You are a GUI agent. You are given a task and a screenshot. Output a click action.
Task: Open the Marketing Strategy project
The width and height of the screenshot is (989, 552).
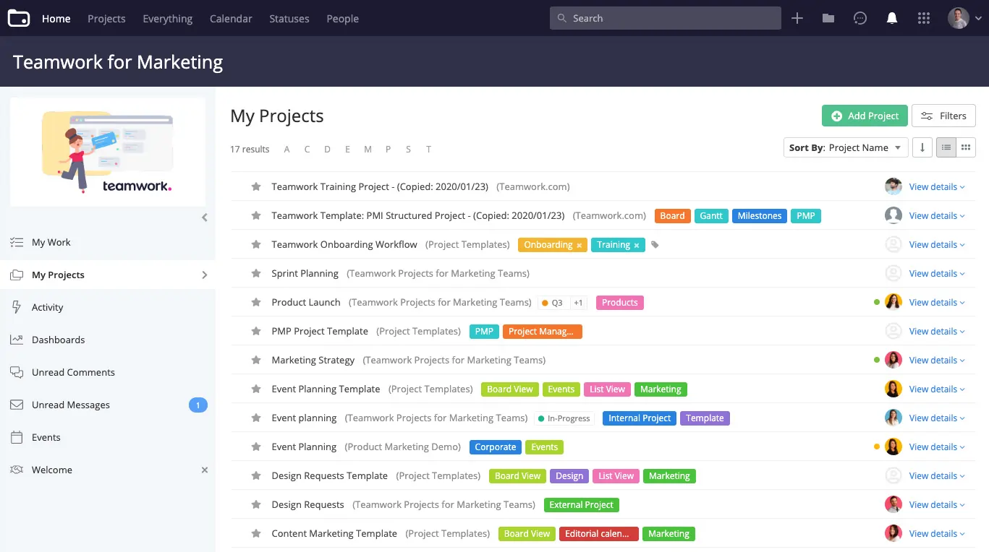313,360
